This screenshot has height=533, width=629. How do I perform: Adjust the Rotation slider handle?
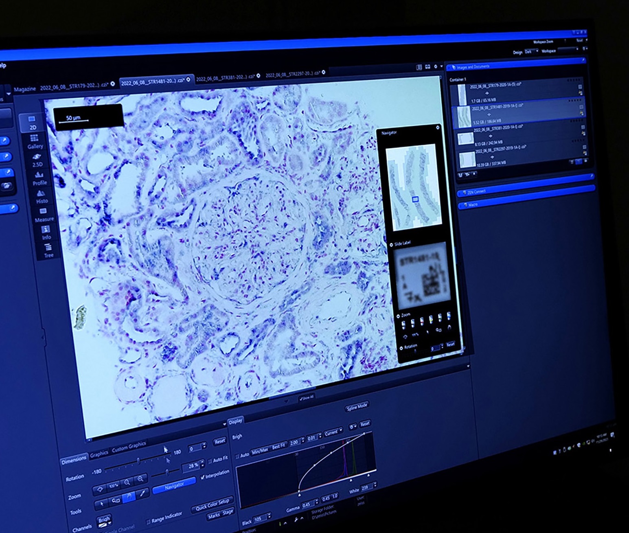[138, 461]
